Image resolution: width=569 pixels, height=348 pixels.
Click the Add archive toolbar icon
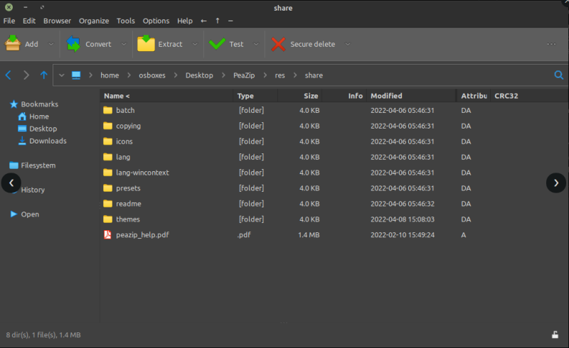point(13,44)
